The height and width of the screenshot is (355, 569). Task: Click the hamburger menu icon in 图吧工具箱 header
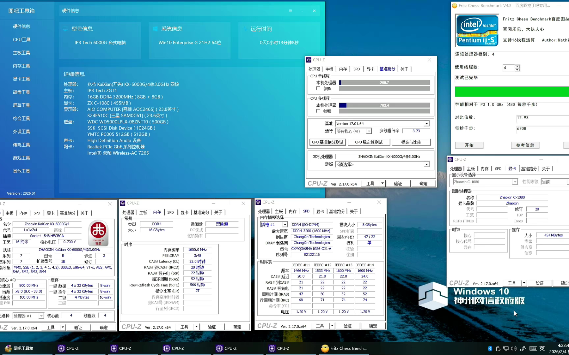tap(290, 11)
